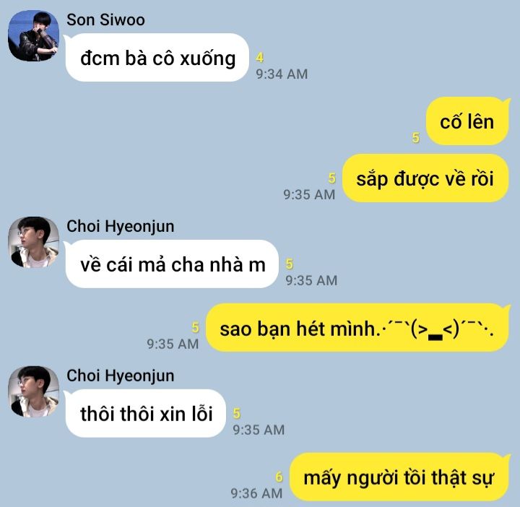
Task: Tap the "sắp được về rồi" bubble
Action: 425,178
